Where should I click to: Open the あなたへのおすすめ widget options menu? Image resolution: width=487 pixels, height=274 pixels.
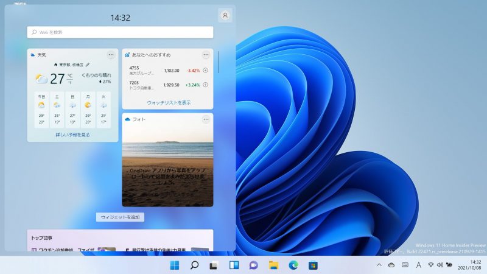pyautogui.click(x=206, y=55)
